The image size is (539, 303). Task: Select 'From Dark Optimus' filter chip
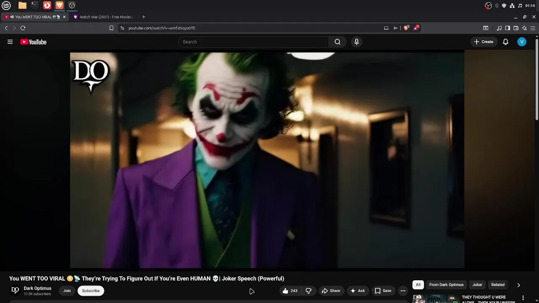(446, 285)
